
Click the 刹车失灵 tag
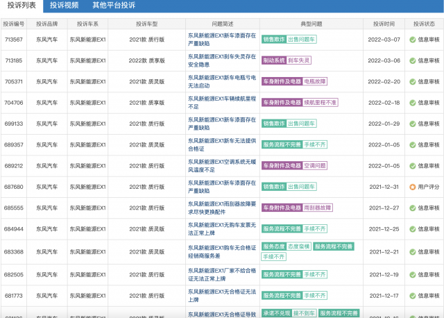point(299,60)
